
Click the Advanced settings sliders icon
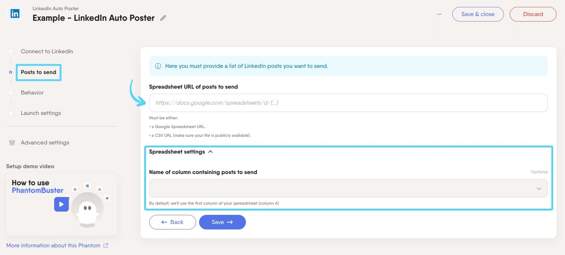point(12,143)
